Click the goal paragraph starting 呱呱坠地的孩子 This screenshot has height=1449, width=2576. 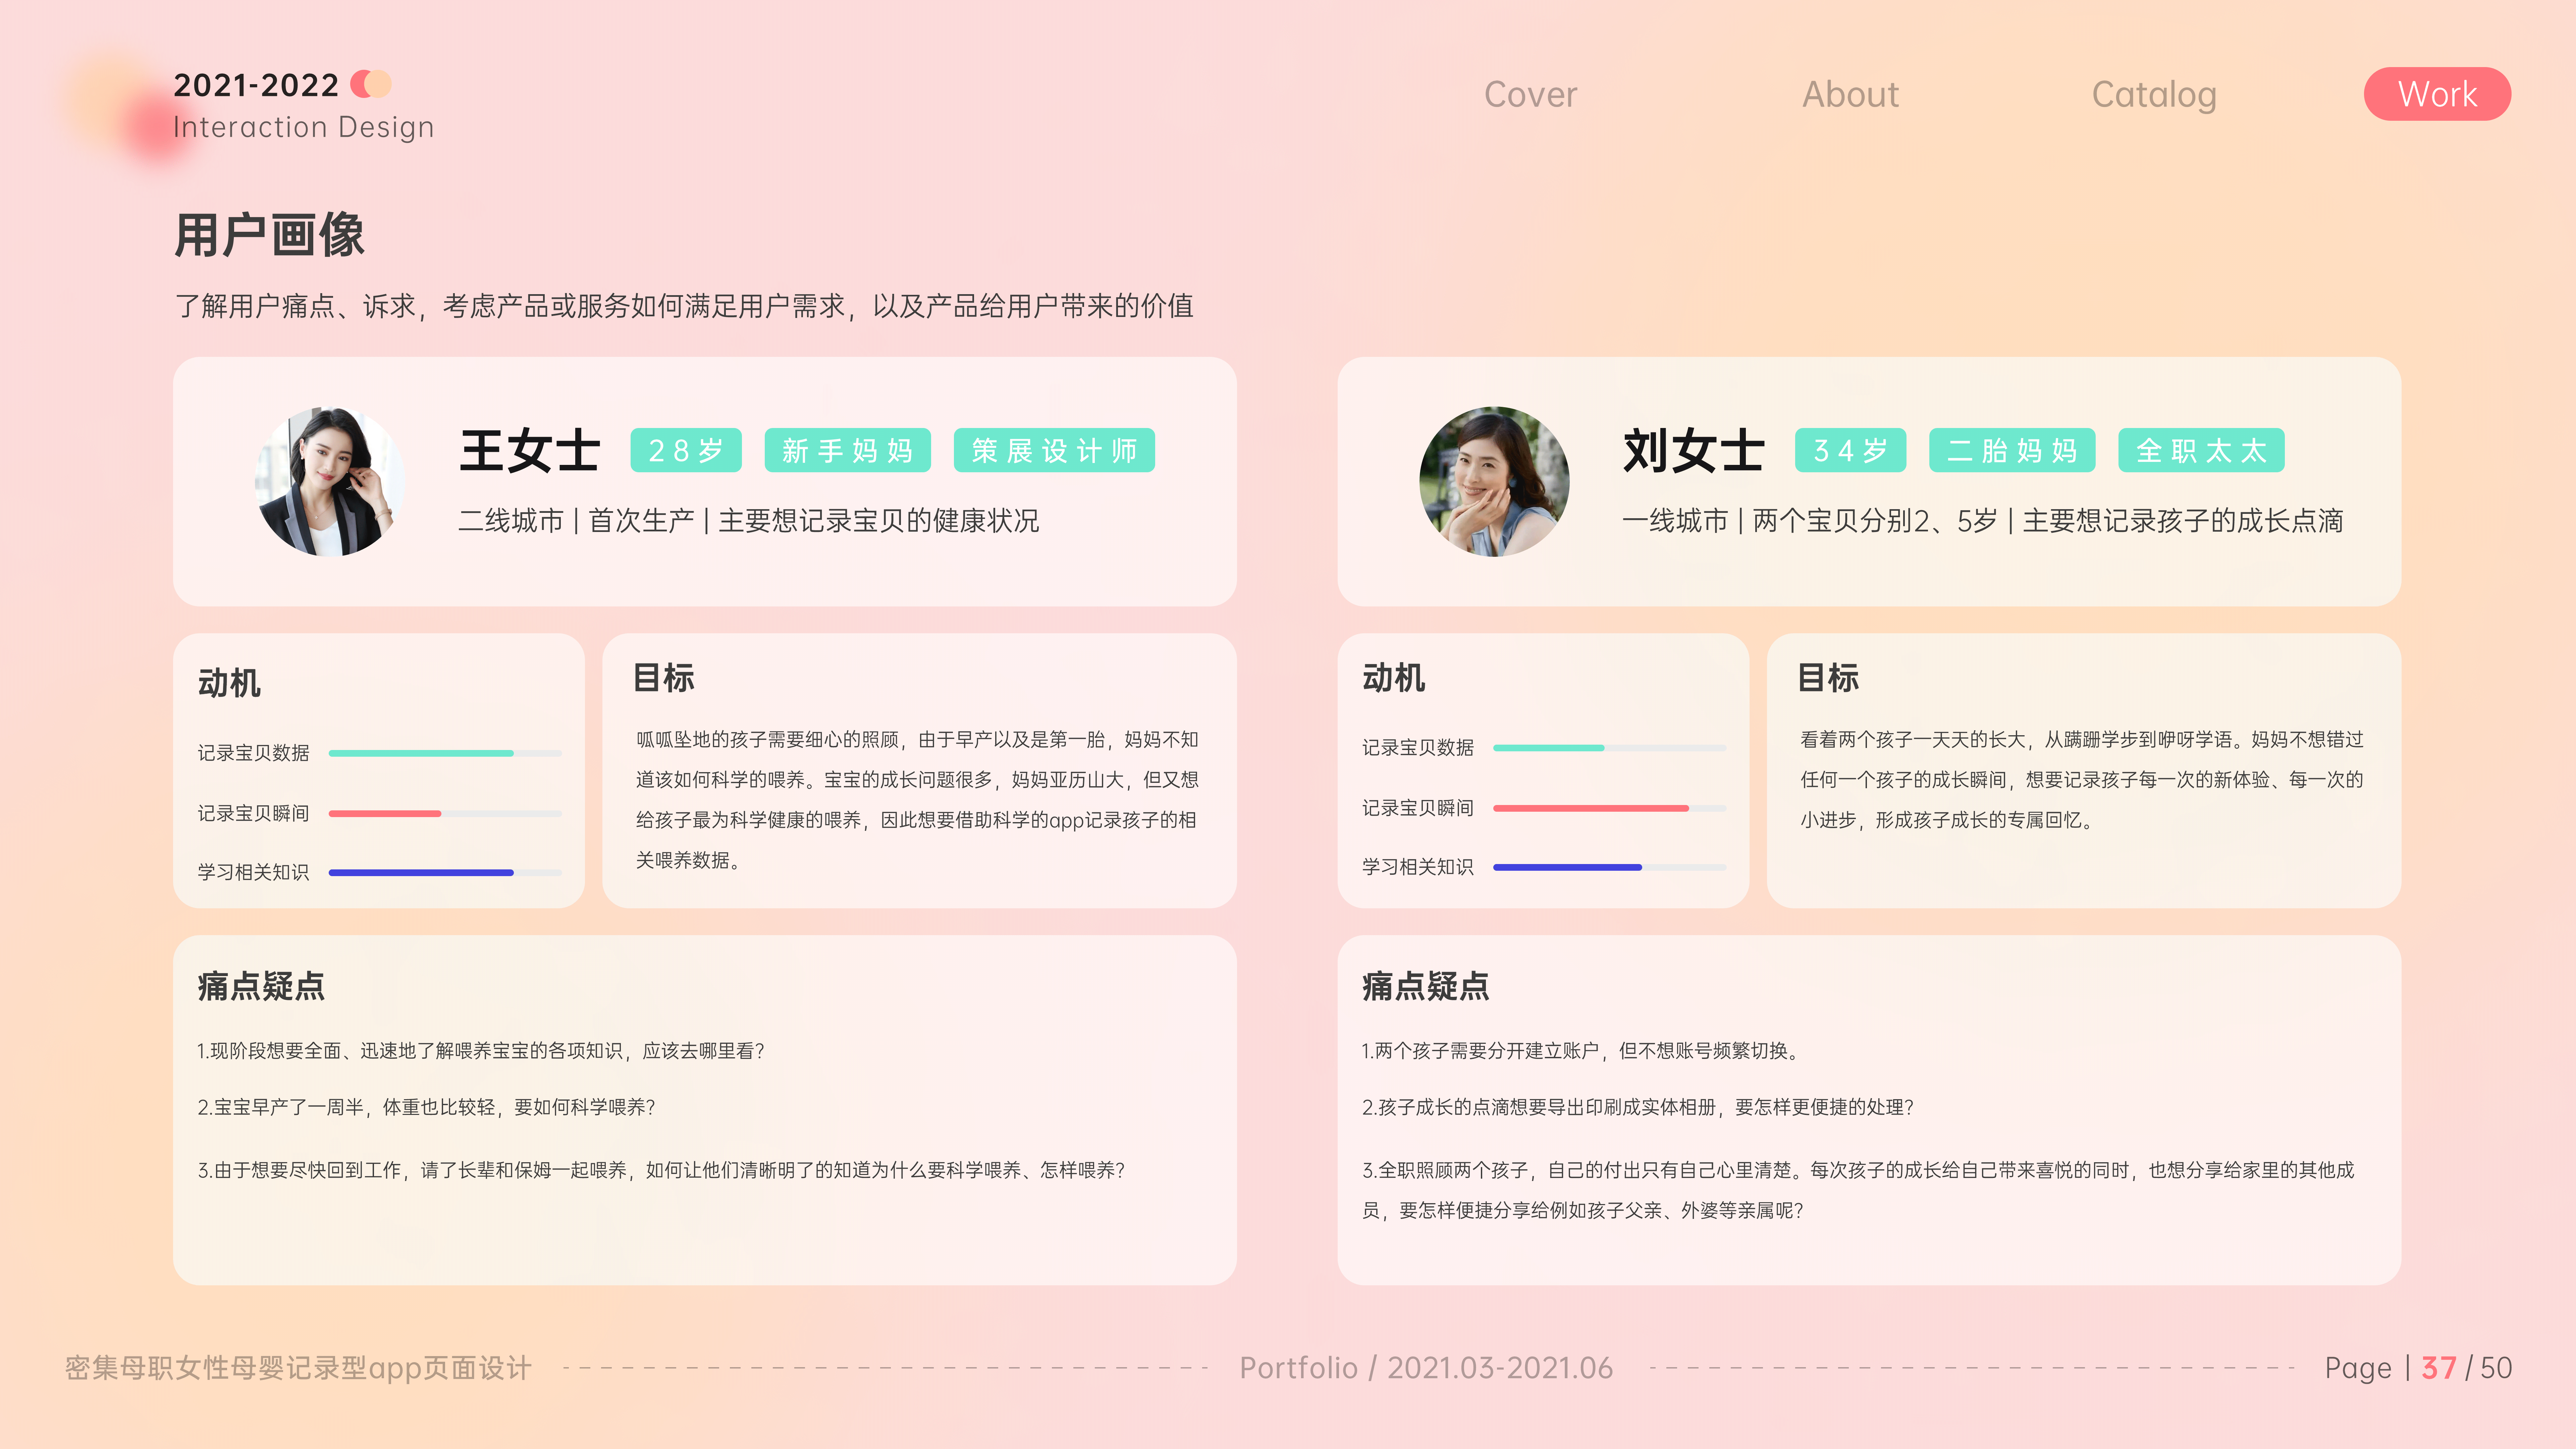pos(917,800)
